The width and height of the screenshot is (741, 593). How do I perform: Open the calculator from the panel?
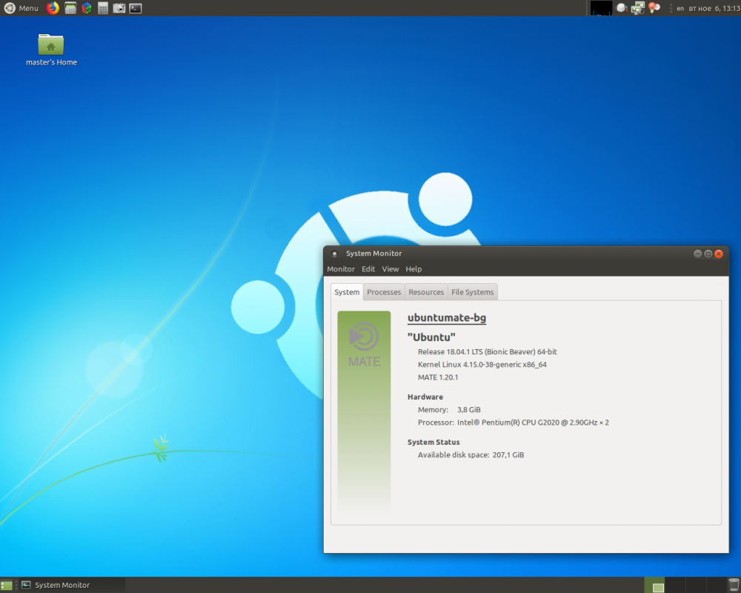coord(103,8)
